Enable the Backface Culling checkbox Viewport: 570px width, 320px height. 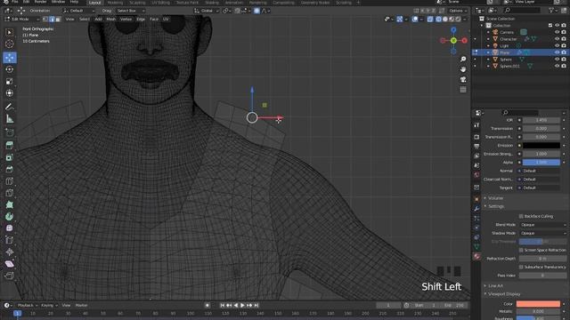[x=521, y=216]
